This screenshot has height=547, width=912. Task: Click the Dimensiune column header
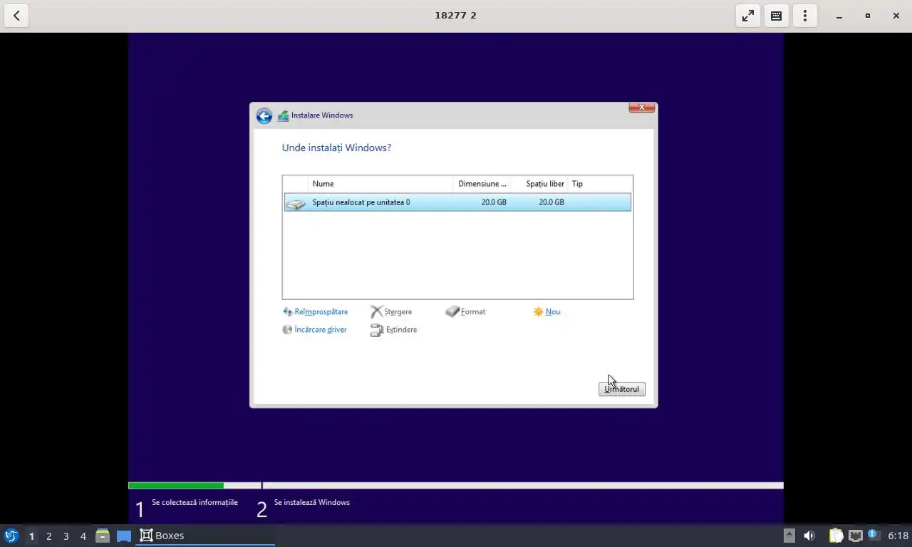482,184
